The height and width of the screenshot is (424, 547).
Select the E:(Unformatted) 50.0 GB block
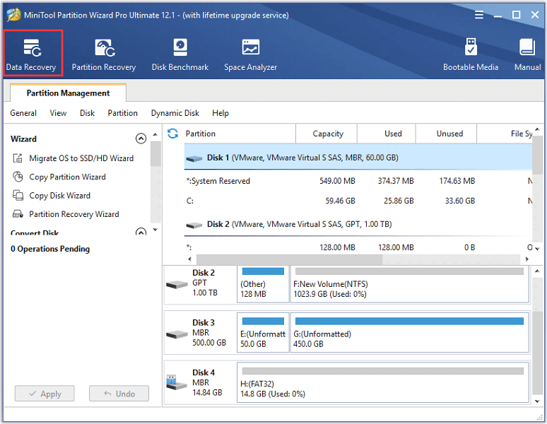(263, 332)
